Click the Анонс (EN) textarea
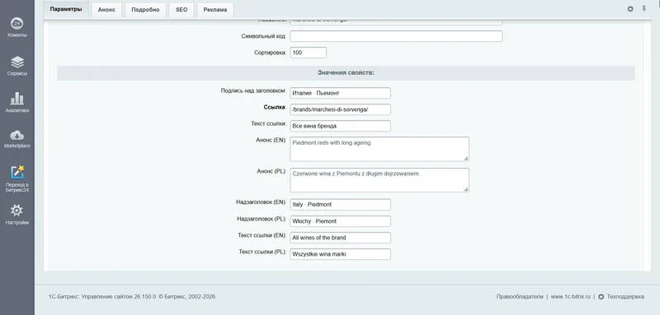Screen dimensions: 660x315 click(x=379, y=149)
